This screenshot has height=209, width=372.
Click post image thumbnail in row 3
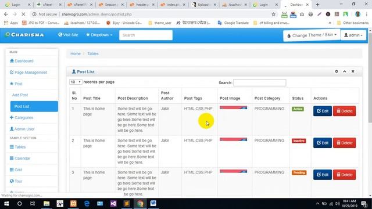click(233, 171)
